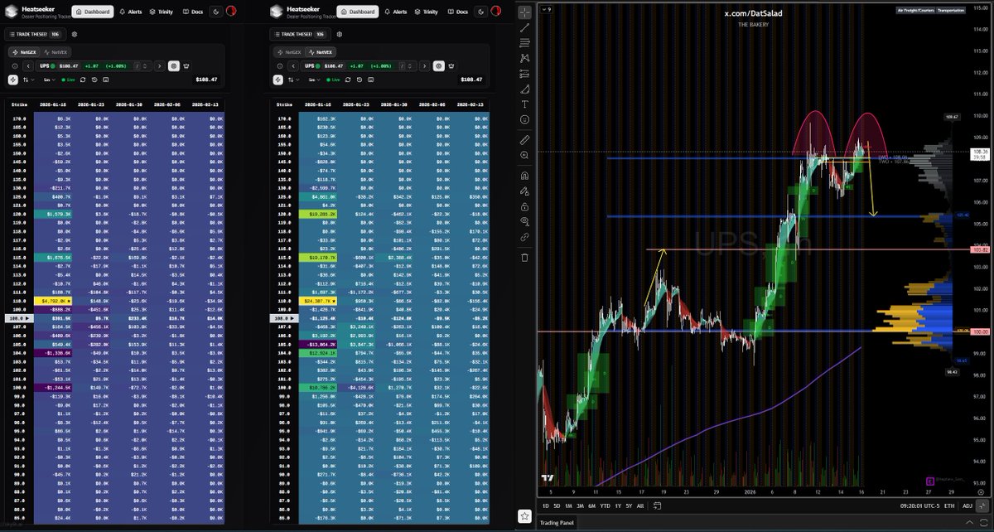994x532 pixels.
Task: Click the star favorites icon below drawing toolbar
Action: click(524, 516)
